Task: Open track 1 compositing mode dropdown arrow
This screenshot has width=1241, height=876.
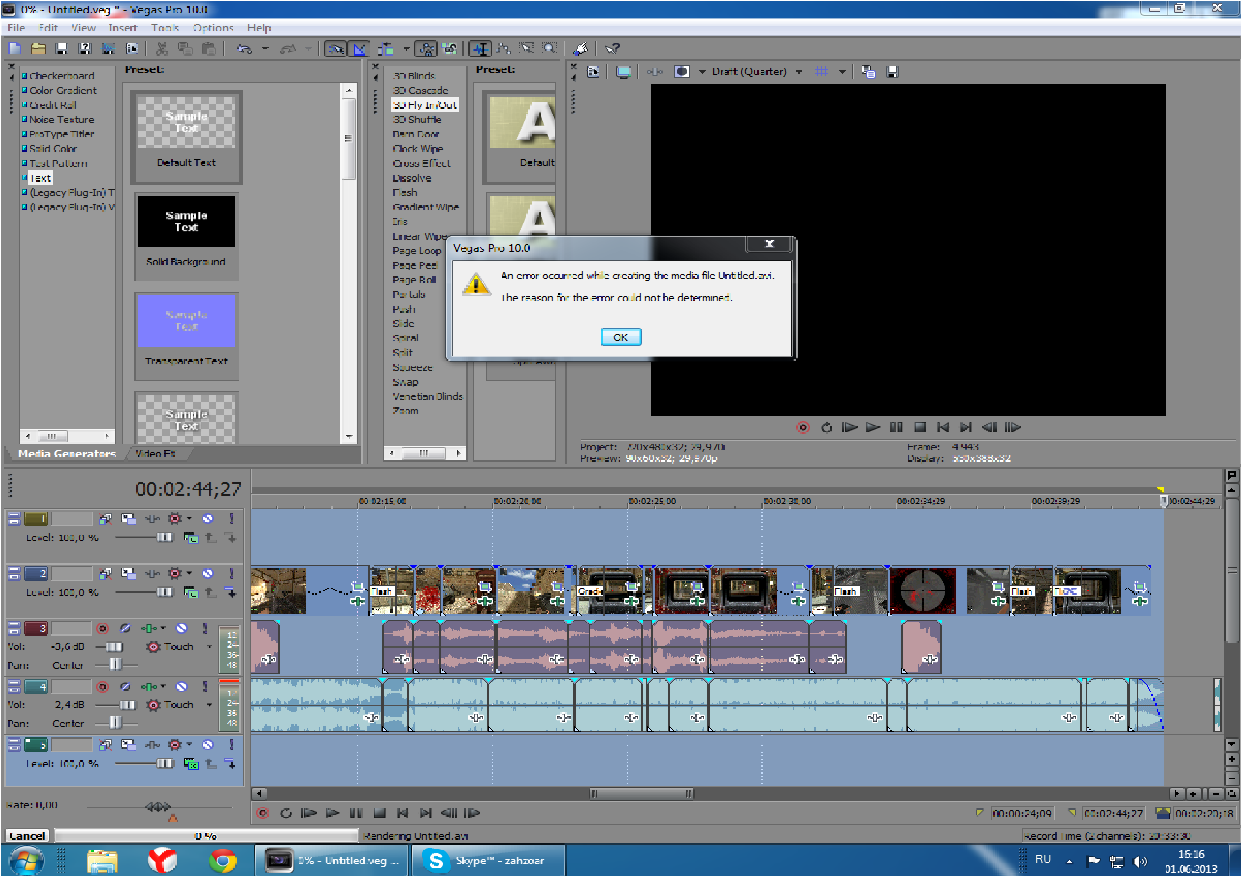Action: (x=189, y=519)
